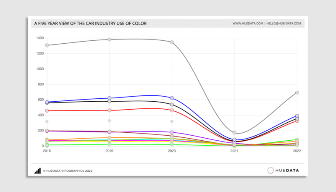Select the blue line's 2022 data point

pos(297,116)
